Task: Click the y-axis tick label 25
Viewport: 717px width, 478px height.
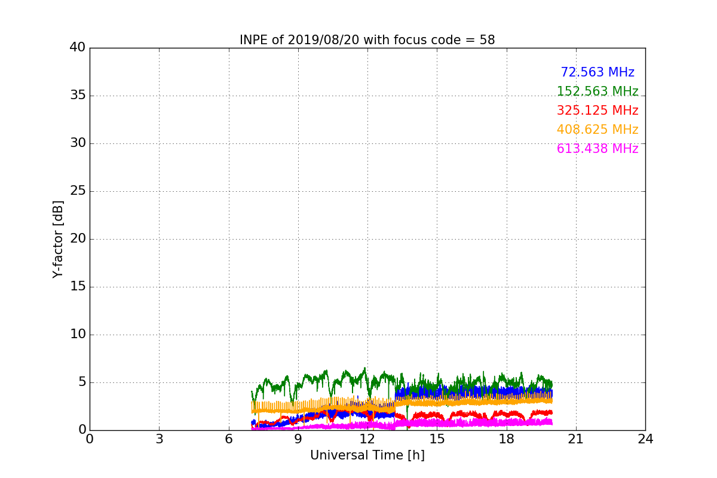Action: pyautogui.click(x=78, y=191)
